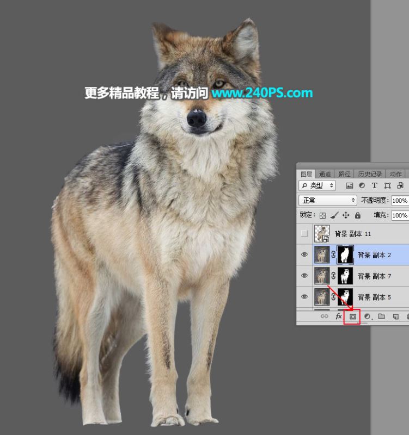Switch to the 动作 tab
Image resolution: width=409 pixels, height=435 pixels.
395,174
